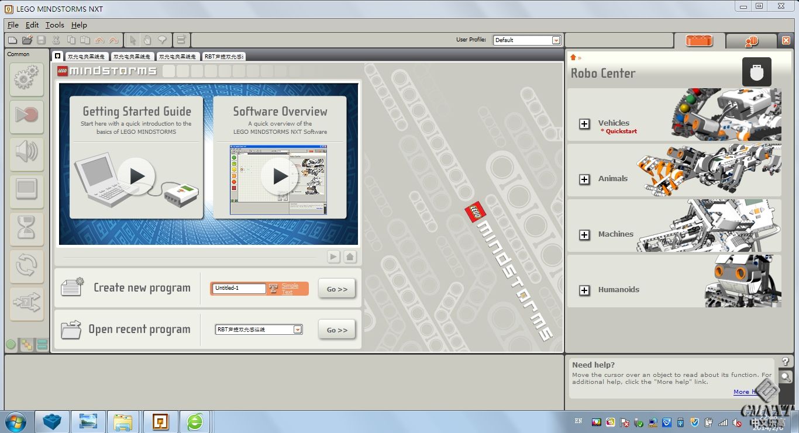The image size is (799, 433).
Task: Click the EN language indicator in tray
Action: (x=578, y=421)
